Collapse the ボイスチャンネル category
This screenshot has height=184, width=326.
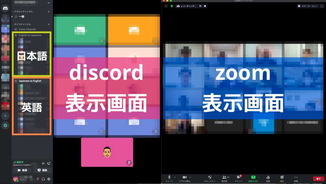(x=21, y=24)
